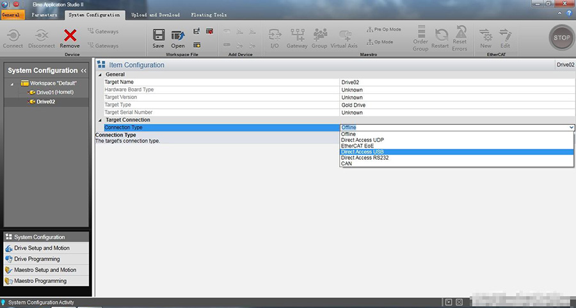Switch to the Parameters tab
This screenshot has width=576, height=308.
coord(44,15)
